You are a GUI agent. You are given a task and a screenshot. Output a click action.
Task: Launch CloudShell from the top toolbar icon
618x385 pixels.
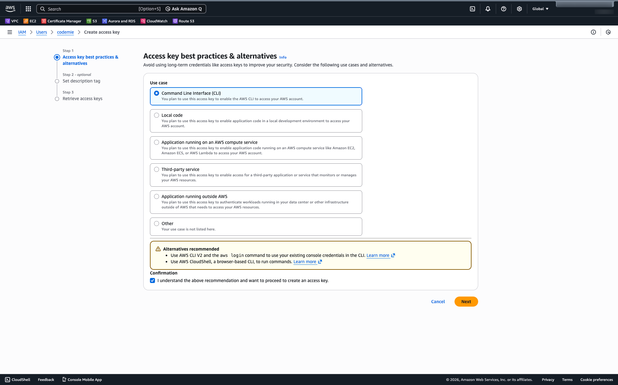click(472, 9)
